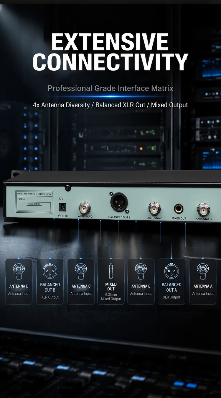
Task: Select the 'ANTENNA B' card title
Action: (141, 286)
